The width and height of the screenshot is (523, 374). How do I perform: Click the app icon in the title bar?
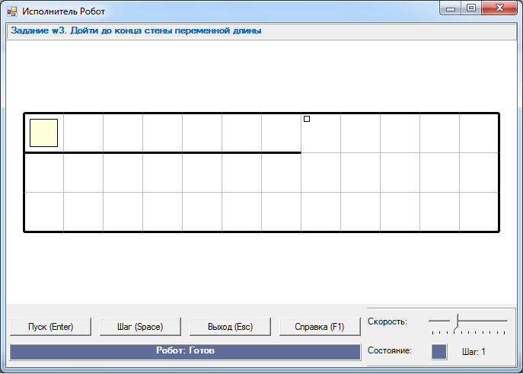point(11,11)
